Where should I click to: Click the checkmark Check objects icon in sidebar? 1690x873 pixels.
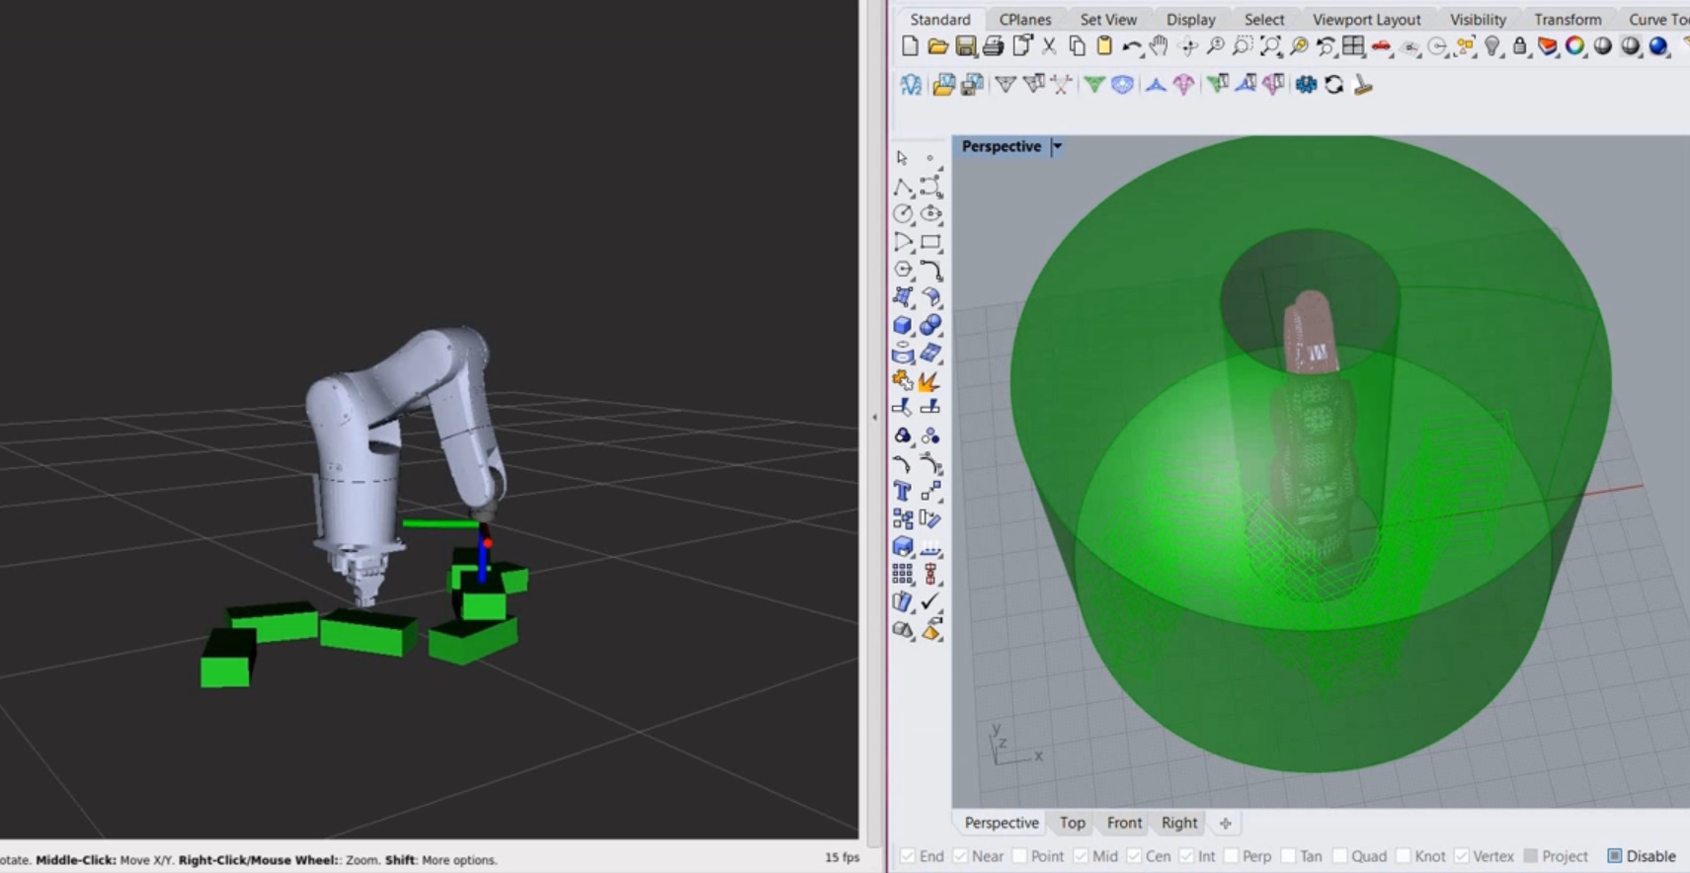929,601
